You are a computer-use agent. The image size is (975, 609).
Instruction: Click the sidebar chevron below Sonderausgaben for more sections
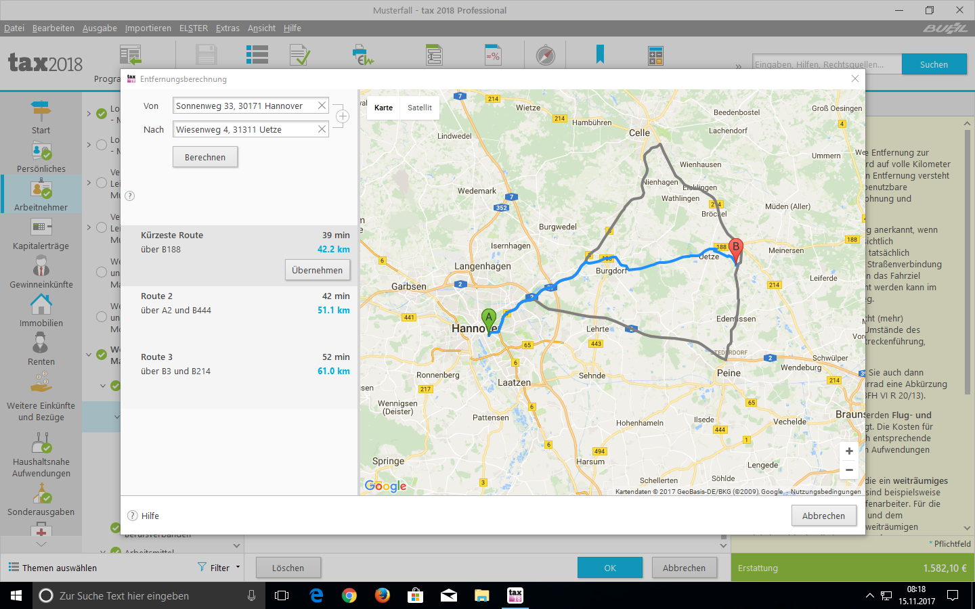coord(41,544)
